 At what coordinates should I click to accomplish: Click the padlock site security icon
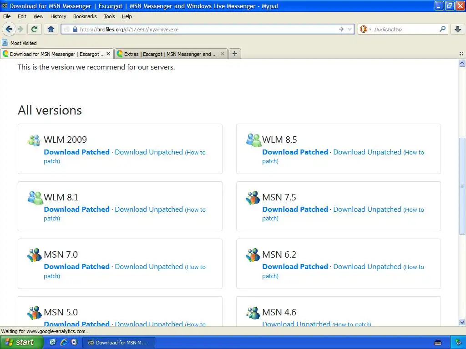pyautogui.click(x=75, y=30)
